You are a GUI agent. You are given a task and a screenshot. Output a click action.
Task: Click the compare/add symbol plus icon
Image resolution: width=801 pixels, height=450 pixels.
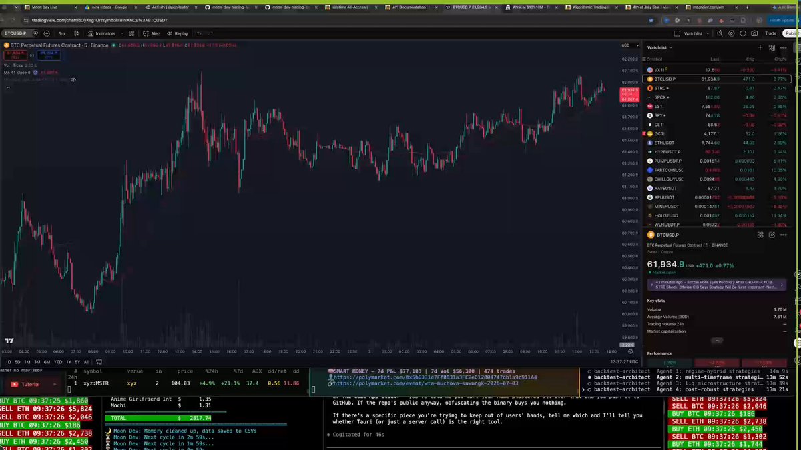coord(46,33)
